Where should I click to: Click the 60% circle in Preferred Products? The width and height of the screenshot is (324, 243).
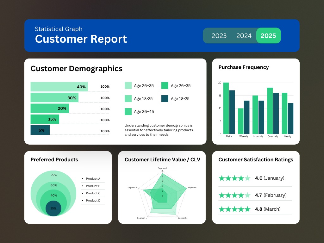pos(53,185)
